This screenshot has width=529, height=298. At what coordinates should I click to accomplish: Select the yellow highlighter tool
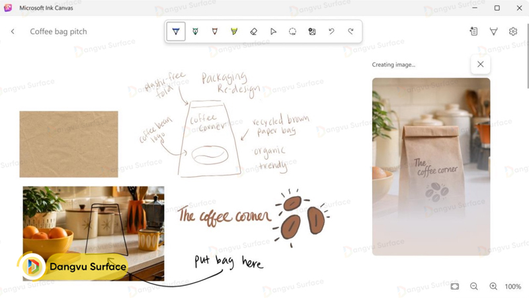[x=234, y=31]
